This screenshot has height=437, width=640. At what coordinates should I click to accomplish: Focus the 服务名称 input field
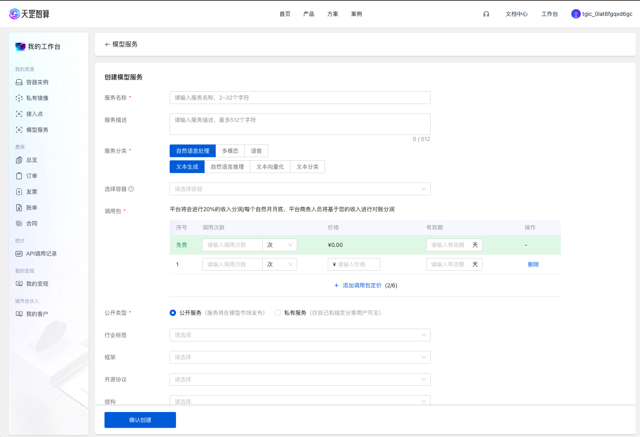click(x=300, y=98)
